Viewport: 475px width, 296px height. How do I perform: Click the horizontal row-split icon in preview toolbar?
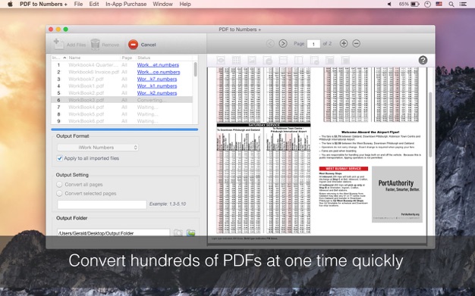[x=283, y=60]
